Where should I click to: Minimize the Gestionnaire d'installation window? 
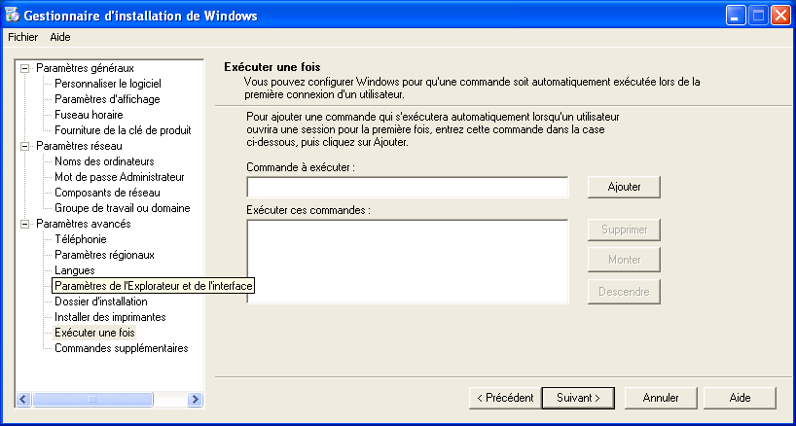point(736,16)
